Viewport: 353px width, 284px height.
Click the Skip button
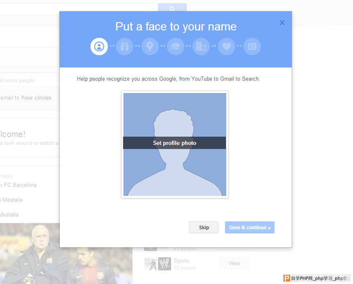[x=204, y=228]
